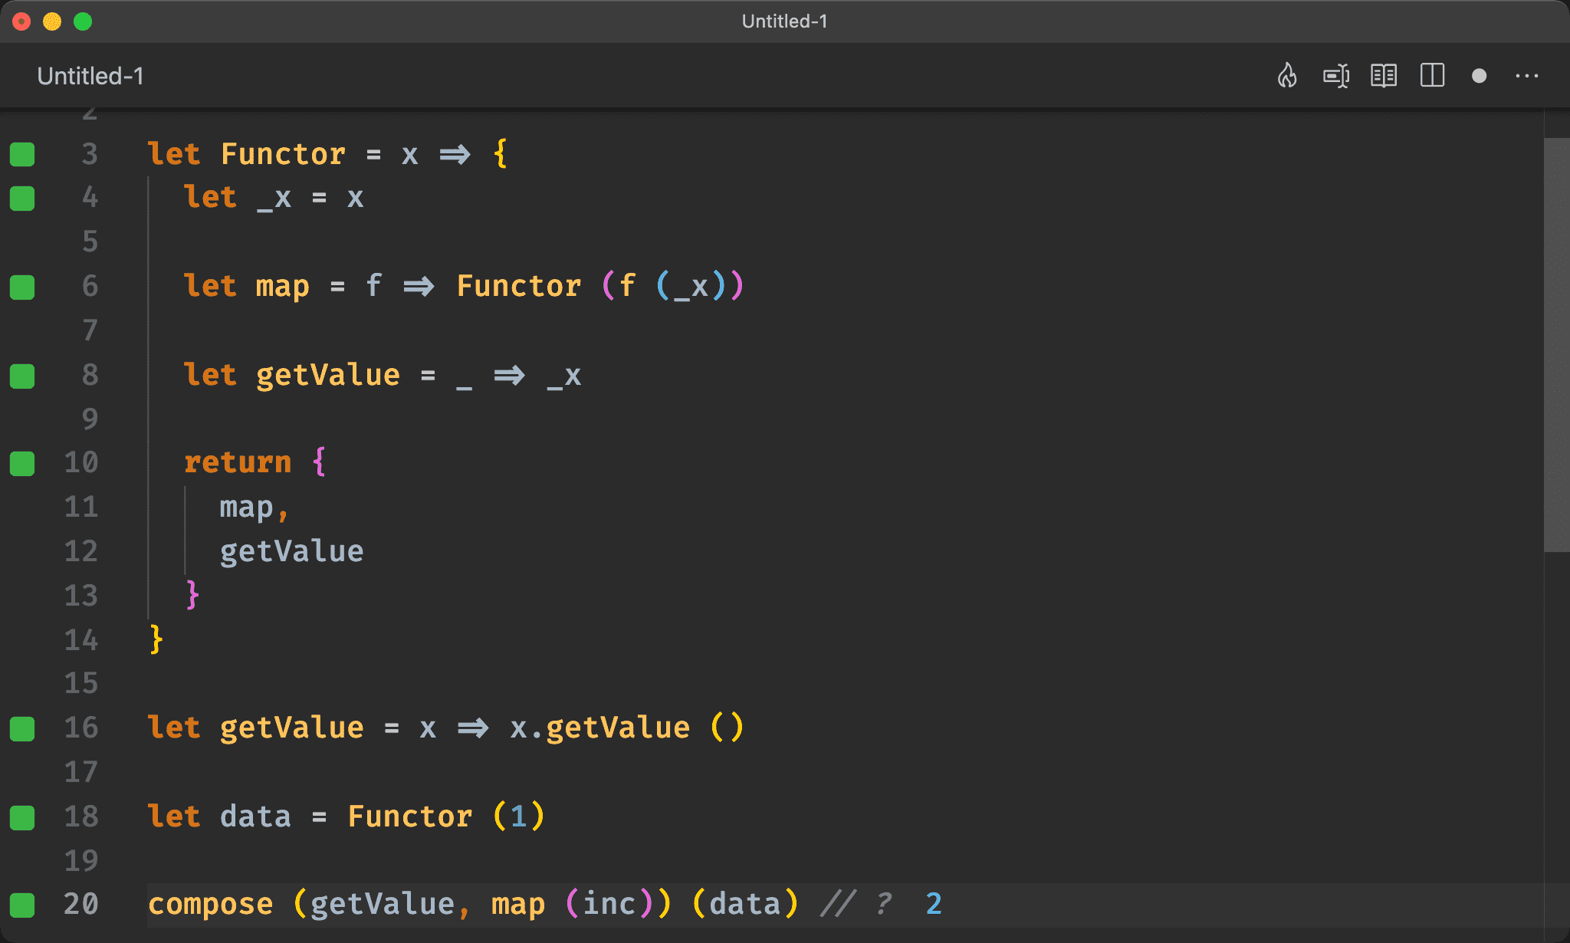Image resolution: width=1570 pixels, height=943 pixels.
Task: Click the 'data' variable on line 18
Action: click(256, 816)
